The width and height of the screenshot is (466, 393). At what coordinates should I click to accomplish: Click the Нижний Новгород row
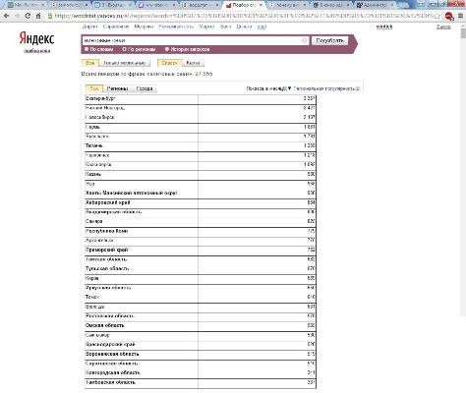pyautogui.click(x=201, y=108)
